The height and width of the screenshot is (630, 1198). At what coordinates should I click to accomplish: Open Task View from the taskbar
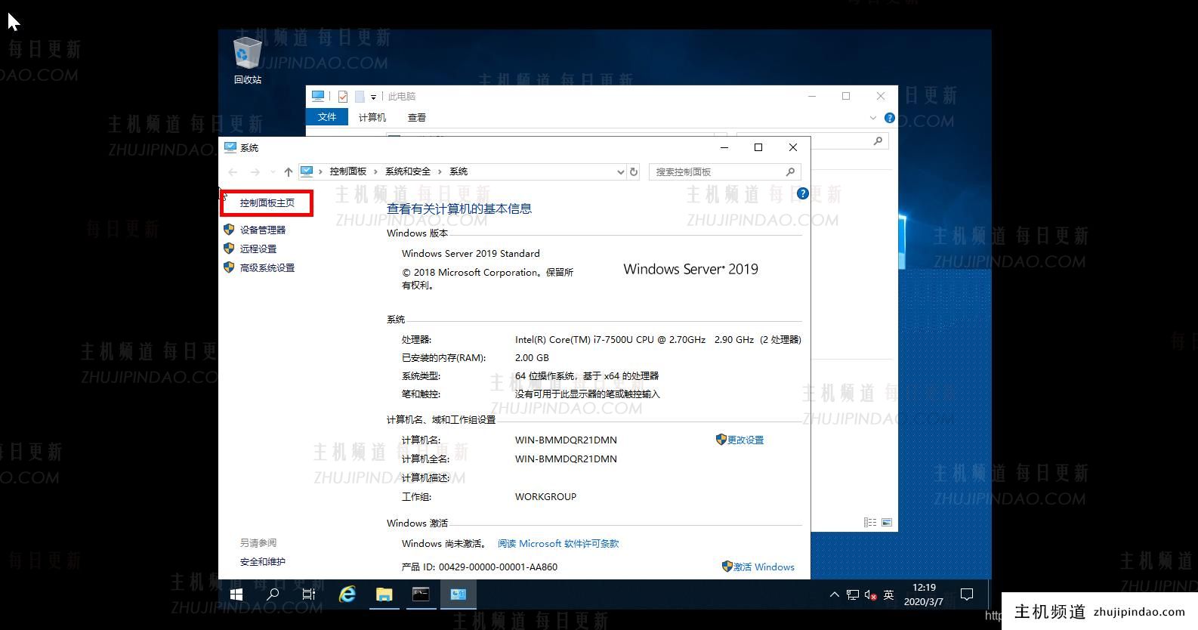[309, 594]
